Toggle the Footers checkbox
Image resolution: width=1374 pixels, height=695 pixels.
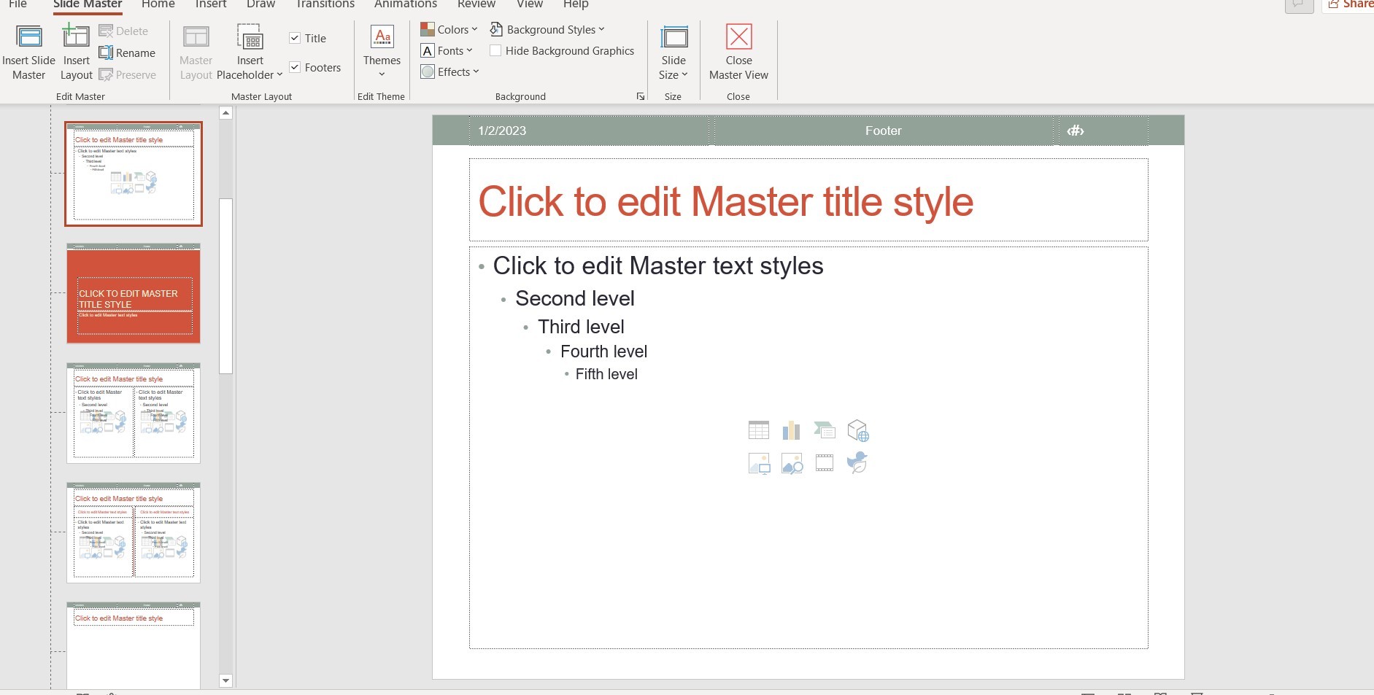click(295, 67)
